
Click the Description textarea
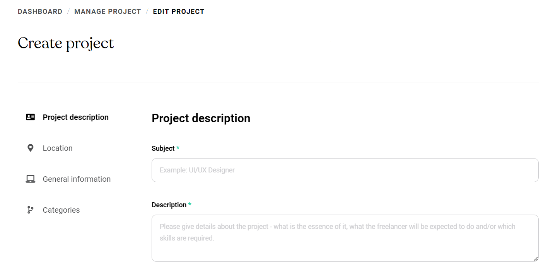pos(345,236)
